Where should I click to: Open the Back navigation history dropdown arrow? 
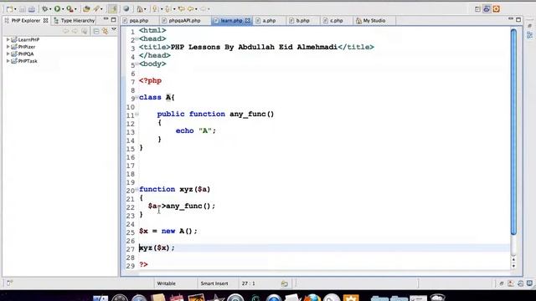pyautogui.click(x=196, y=9)
